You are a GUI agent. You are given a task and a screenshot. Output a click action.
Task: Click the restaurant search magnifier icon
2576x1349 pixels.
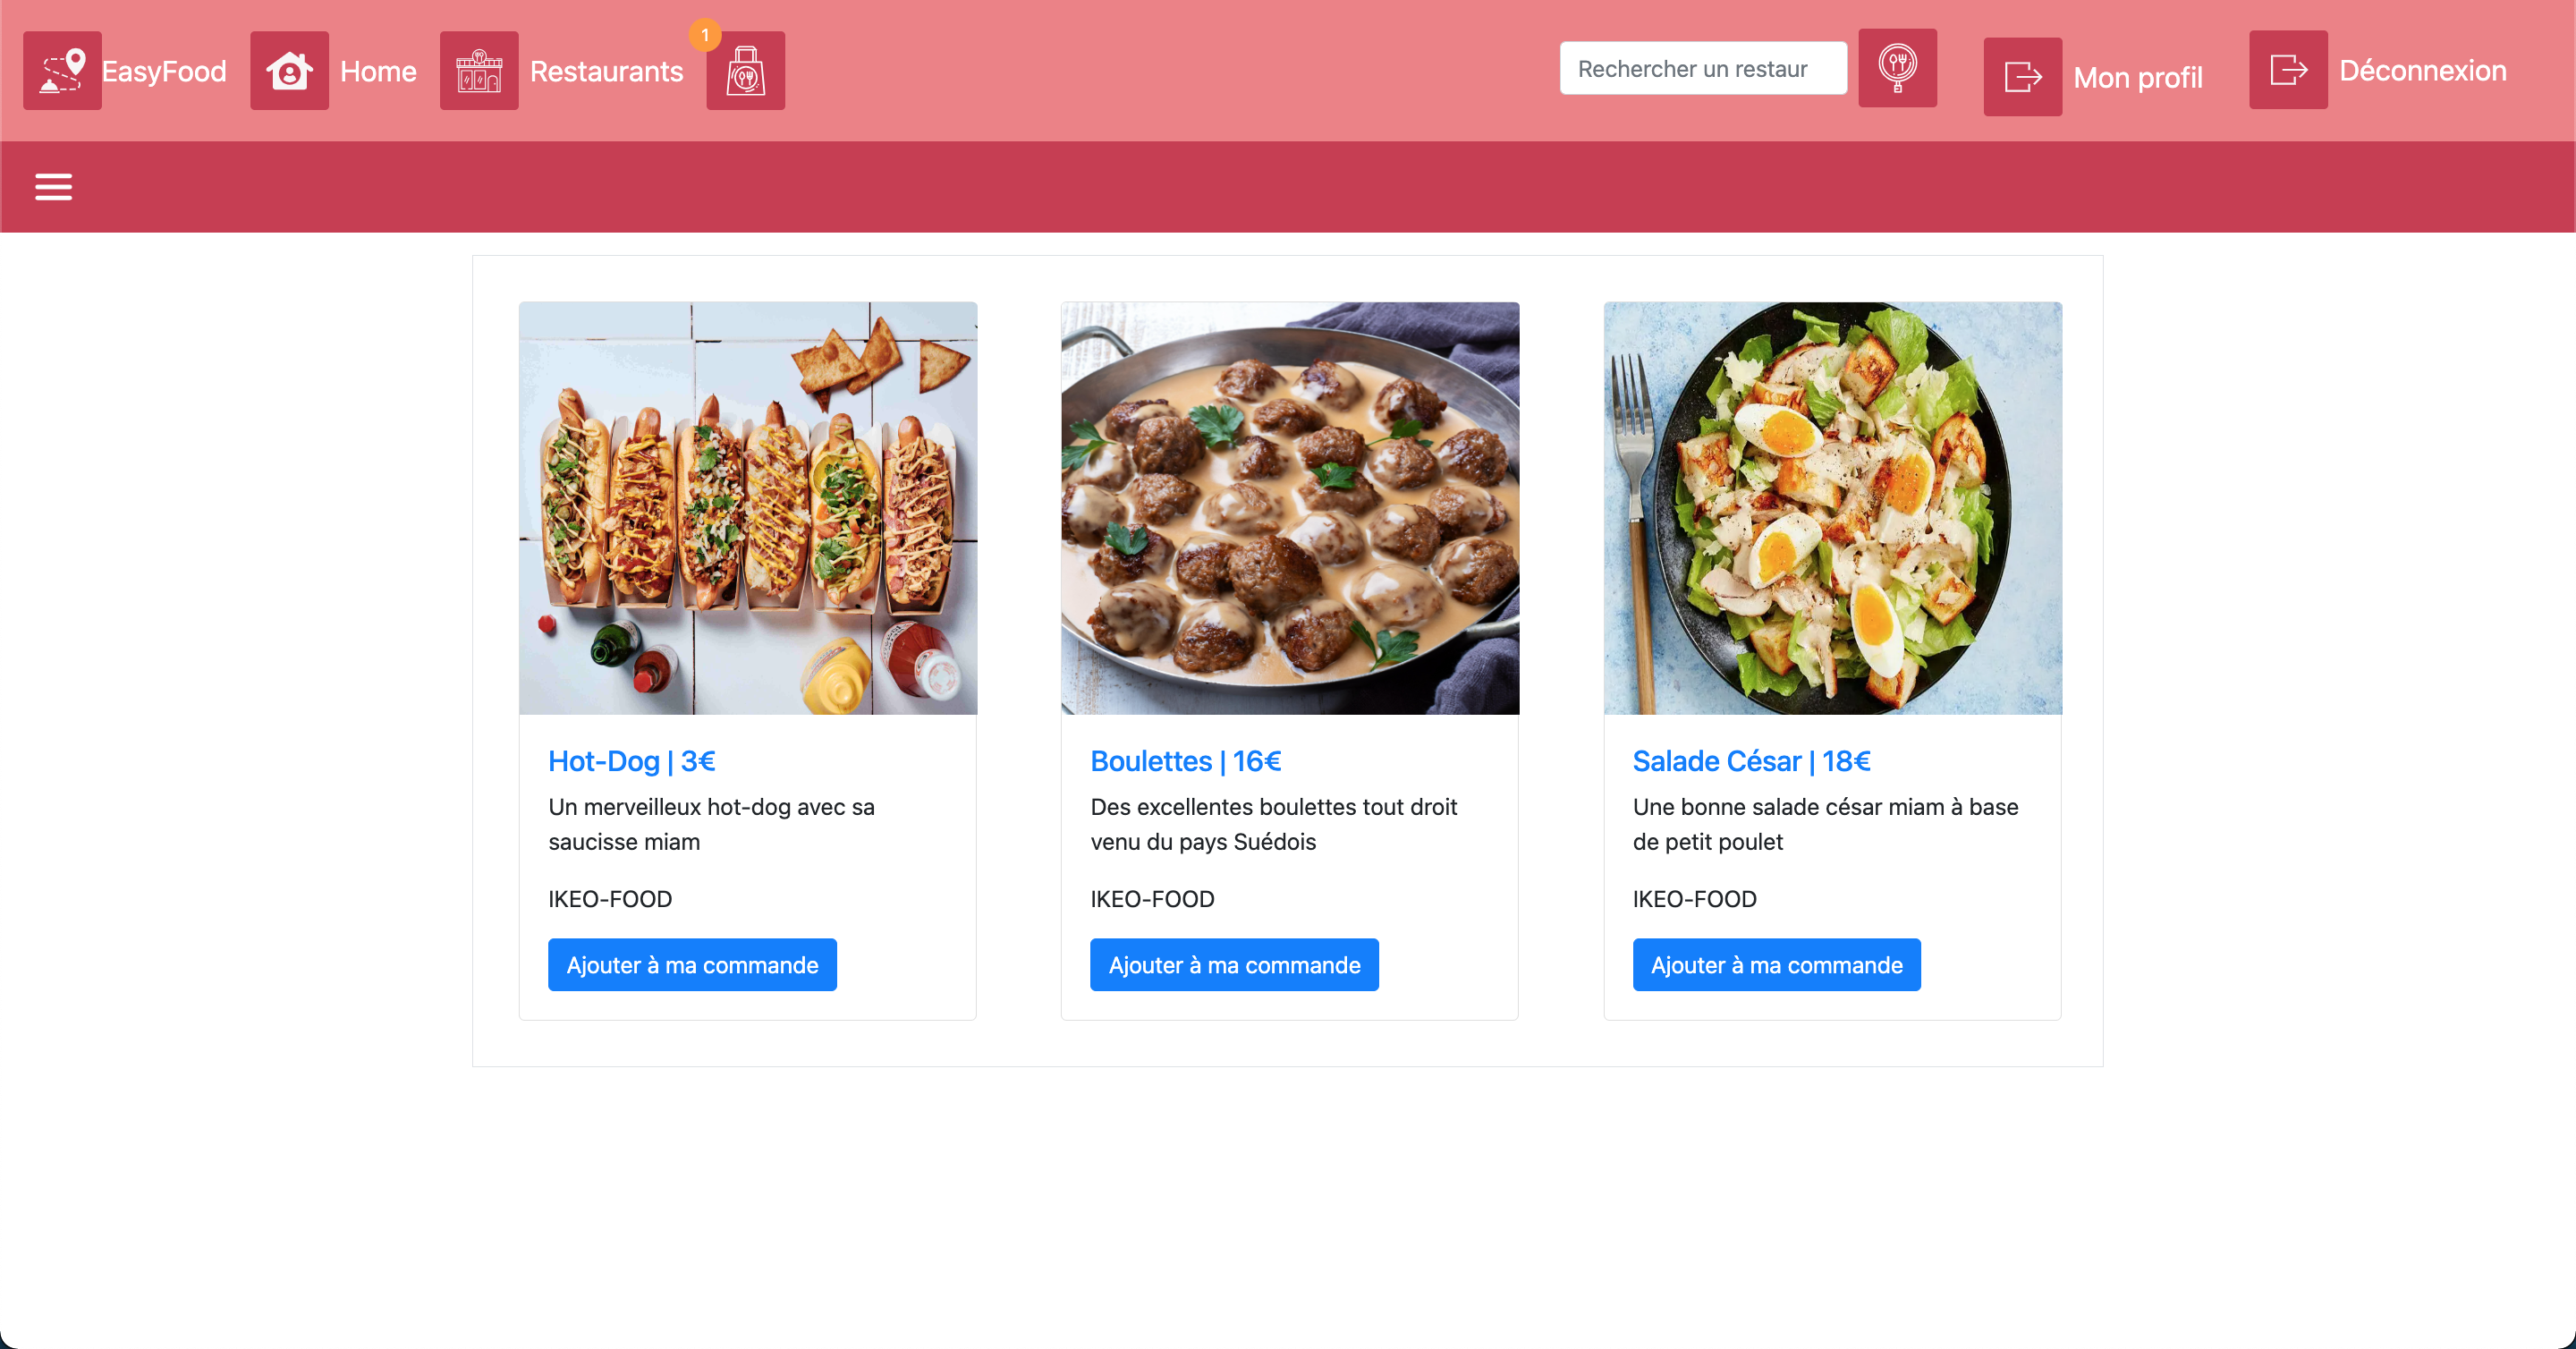tap(1897, 68)
